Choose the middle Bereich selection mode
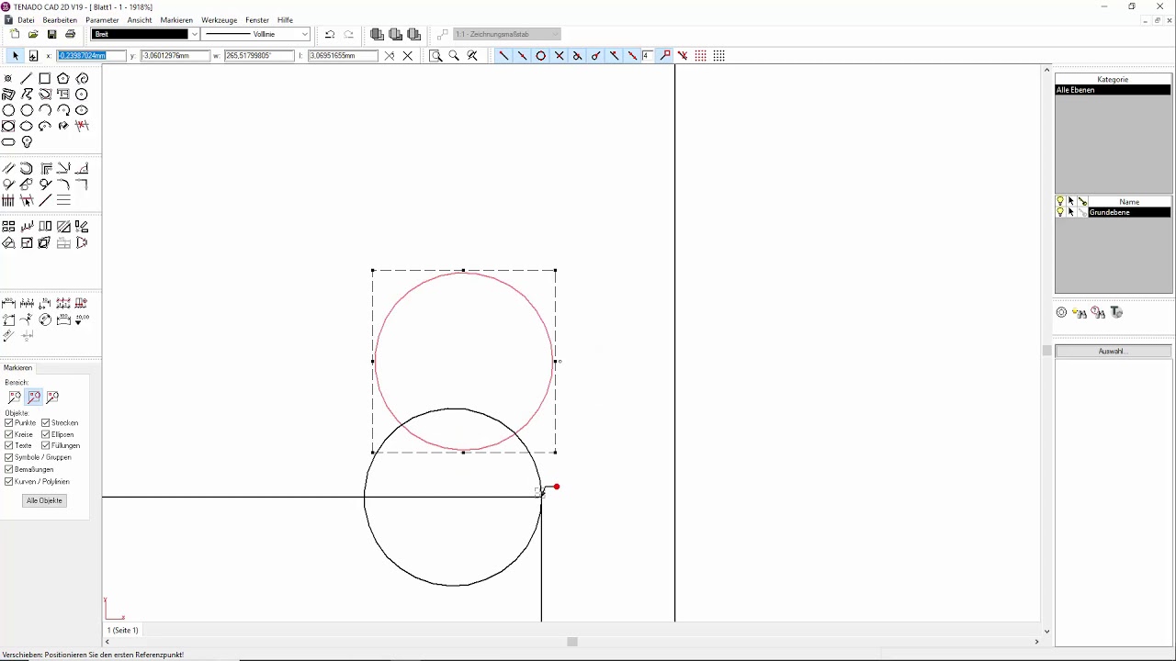 click(x=34, y=398)
